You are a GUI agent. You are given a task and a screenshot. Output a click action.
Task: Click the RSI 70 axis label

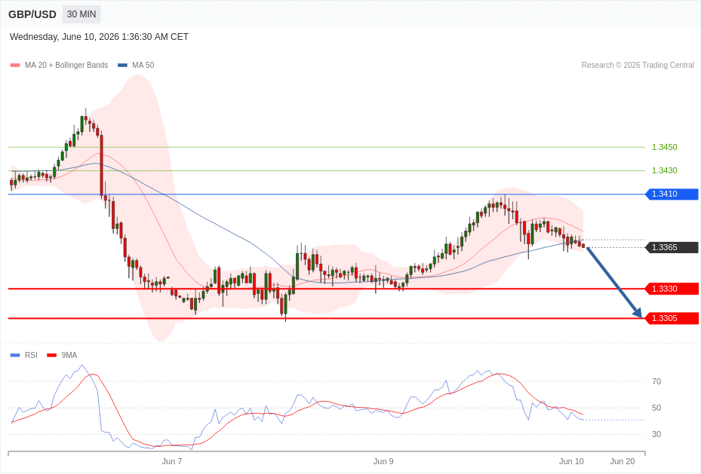[656, 381]
